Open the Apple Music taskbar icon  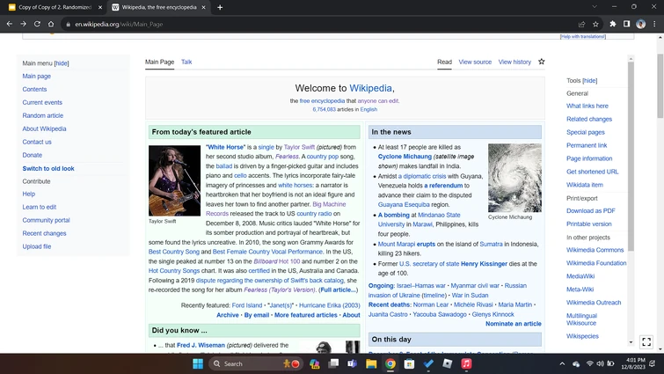click(x=466, y=363)
